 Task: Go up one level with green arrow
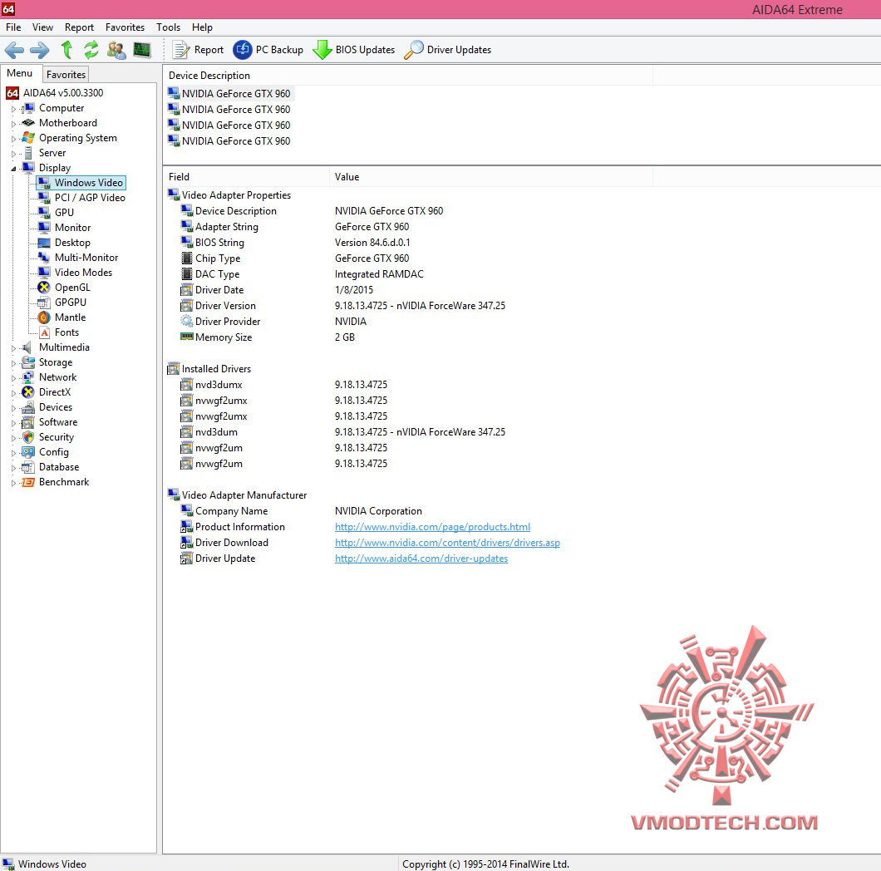(x=66, y=49)
